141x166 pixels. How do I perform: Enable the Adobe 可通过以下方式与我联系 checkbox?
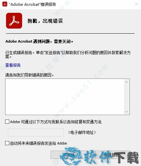[7, 121]
